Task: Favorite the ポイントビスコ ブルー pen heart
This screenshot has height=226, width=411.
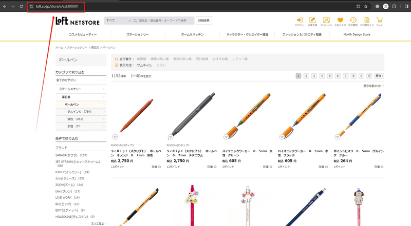Action: pos(338,137)
